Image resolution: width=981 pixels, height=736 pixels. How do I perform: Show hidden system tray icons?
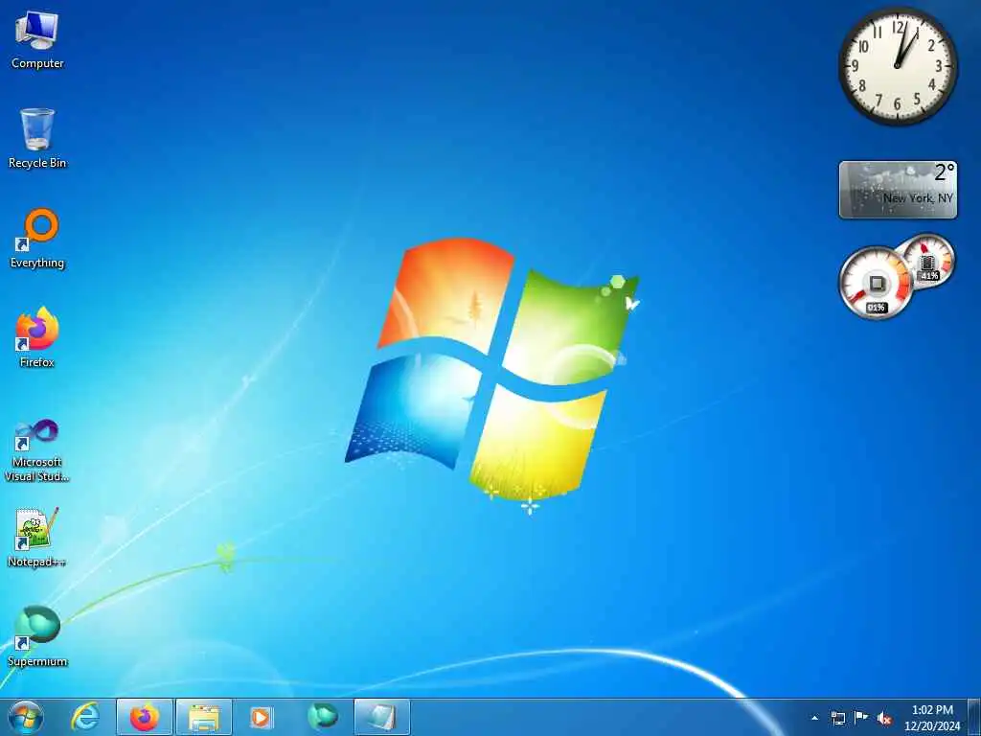(x=814, y=718)
